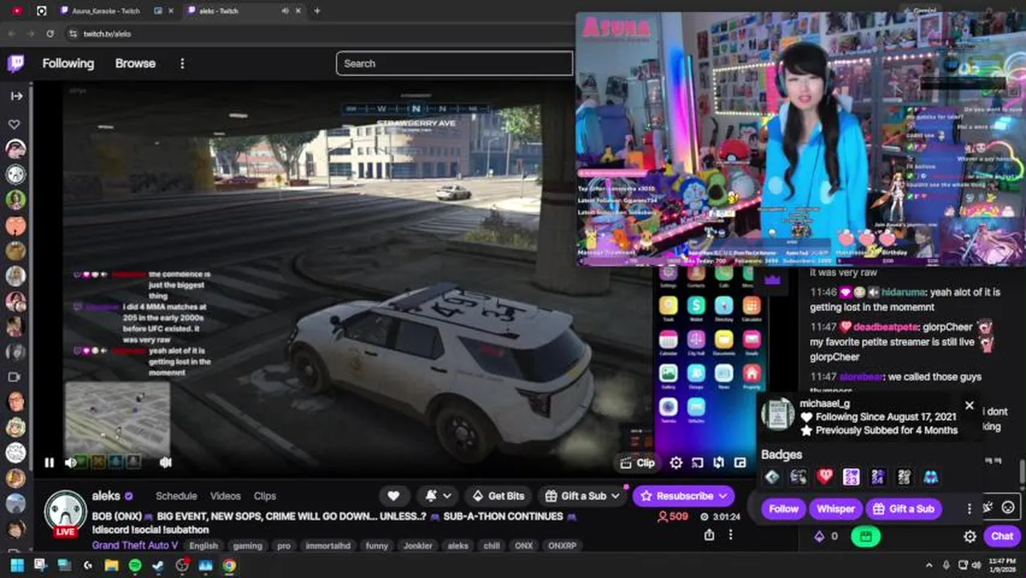The image size is (1026, 578).
Task: Whisper to michaael_g
Action: [836, 509]
